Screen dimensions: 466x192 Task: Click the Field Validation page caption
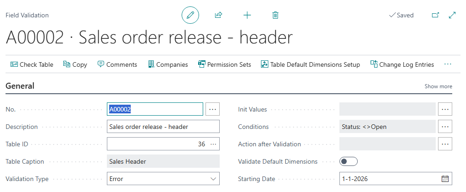click(27, 15)
